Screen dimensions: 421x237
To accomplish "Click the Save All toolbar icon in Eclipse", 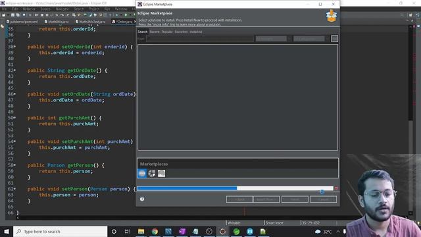I will (18, 15).
